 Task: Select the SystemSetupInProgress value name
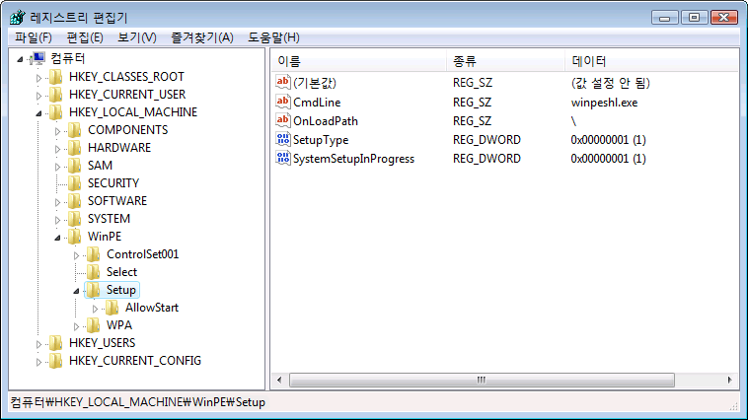(353, 159)
